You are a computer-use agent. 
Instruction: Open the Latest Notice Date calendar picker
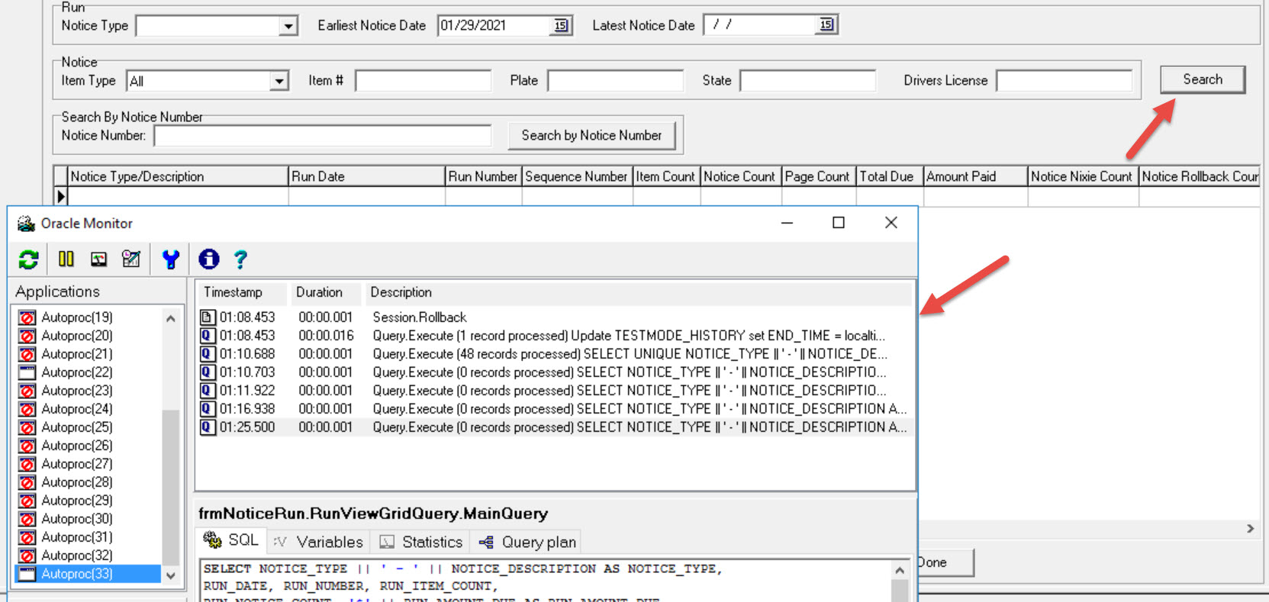click(826, 24)
